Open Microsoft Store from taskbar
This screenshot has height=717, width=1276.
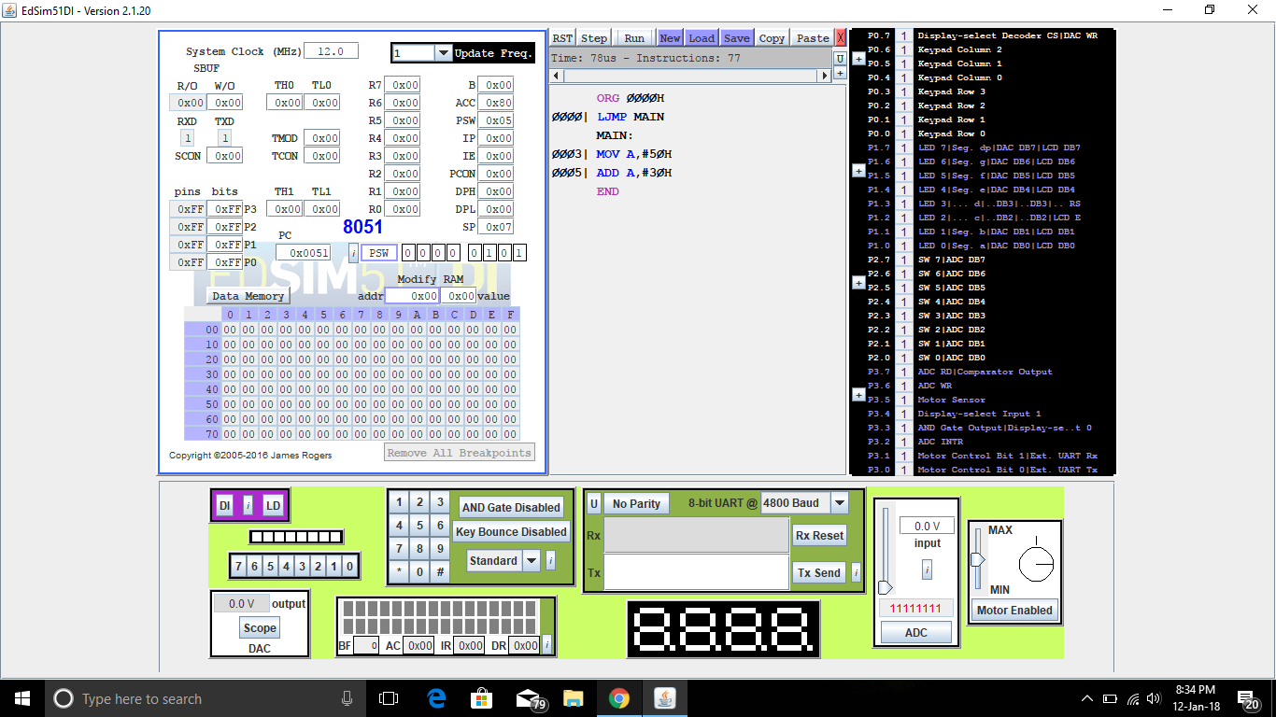coord(481,697)
